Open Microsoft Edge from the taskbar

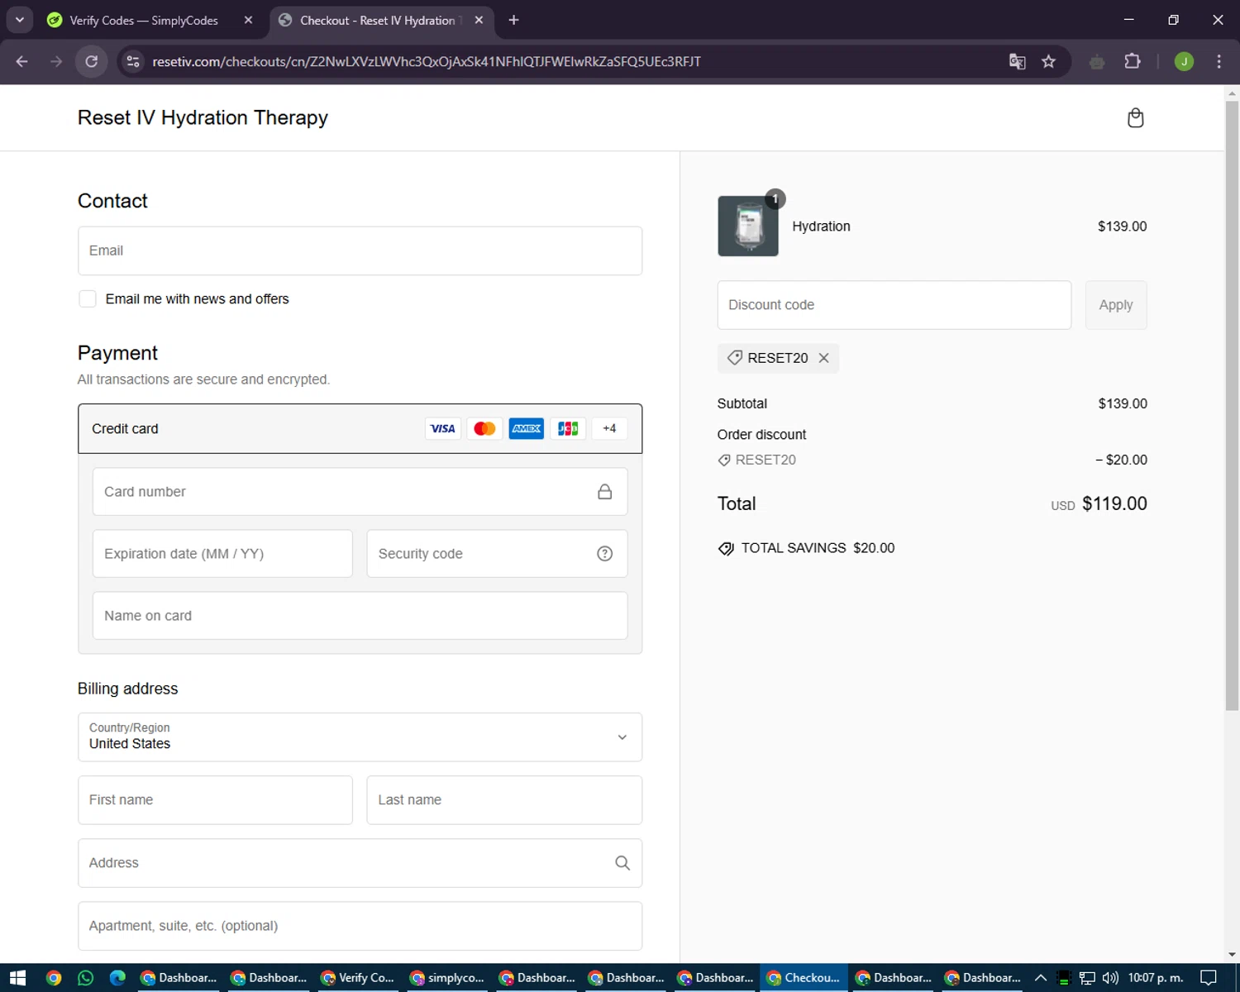coord(117,978)
